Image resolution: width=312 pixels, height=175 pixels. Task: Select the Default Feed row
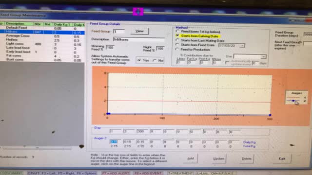pos(42,28)
